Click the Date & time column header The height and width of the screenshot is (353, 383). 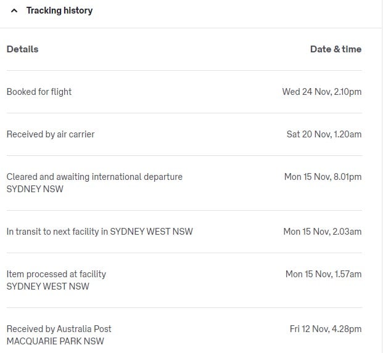[336, 49]
